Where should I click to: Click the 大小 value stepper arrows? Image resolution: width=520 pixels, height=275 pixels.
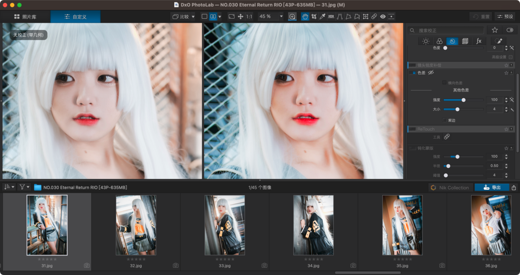506,109
